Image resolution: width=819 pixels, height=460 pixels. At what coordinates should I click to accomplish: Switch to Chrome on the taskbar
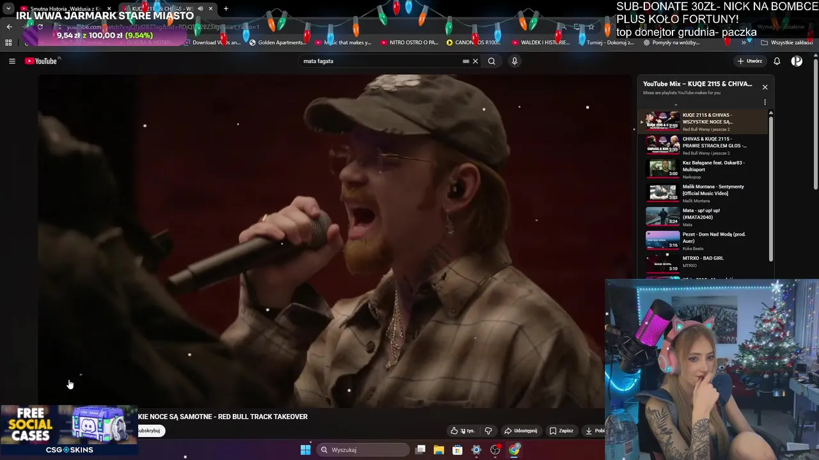coord(514,450)
